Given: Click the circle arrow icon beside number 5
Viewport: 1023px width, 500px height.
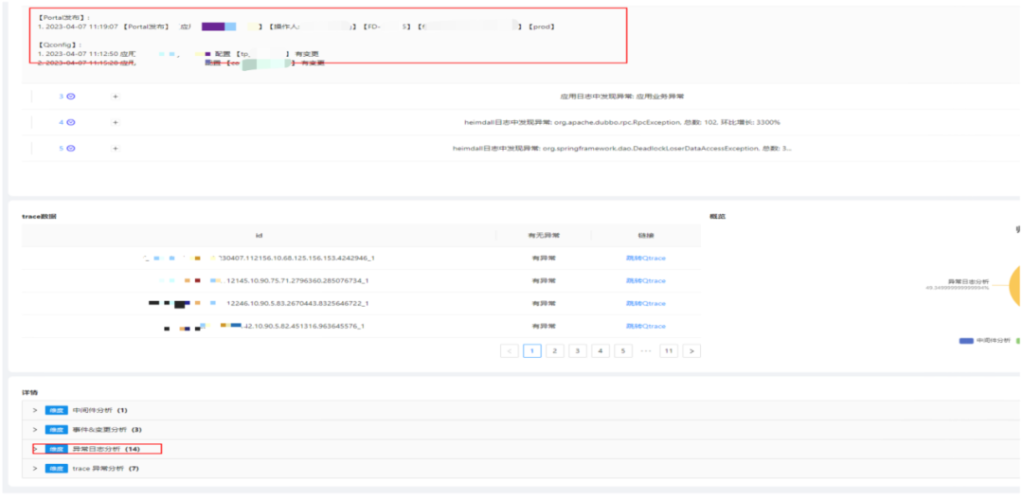Looking at the screenshot, I should click(71, 148).
